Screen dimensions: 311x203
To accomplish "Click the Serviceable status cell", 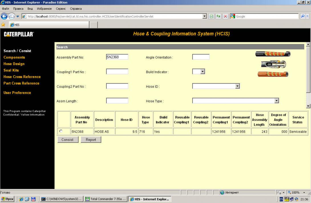I will pyautogui.click(x=298, y=132).
